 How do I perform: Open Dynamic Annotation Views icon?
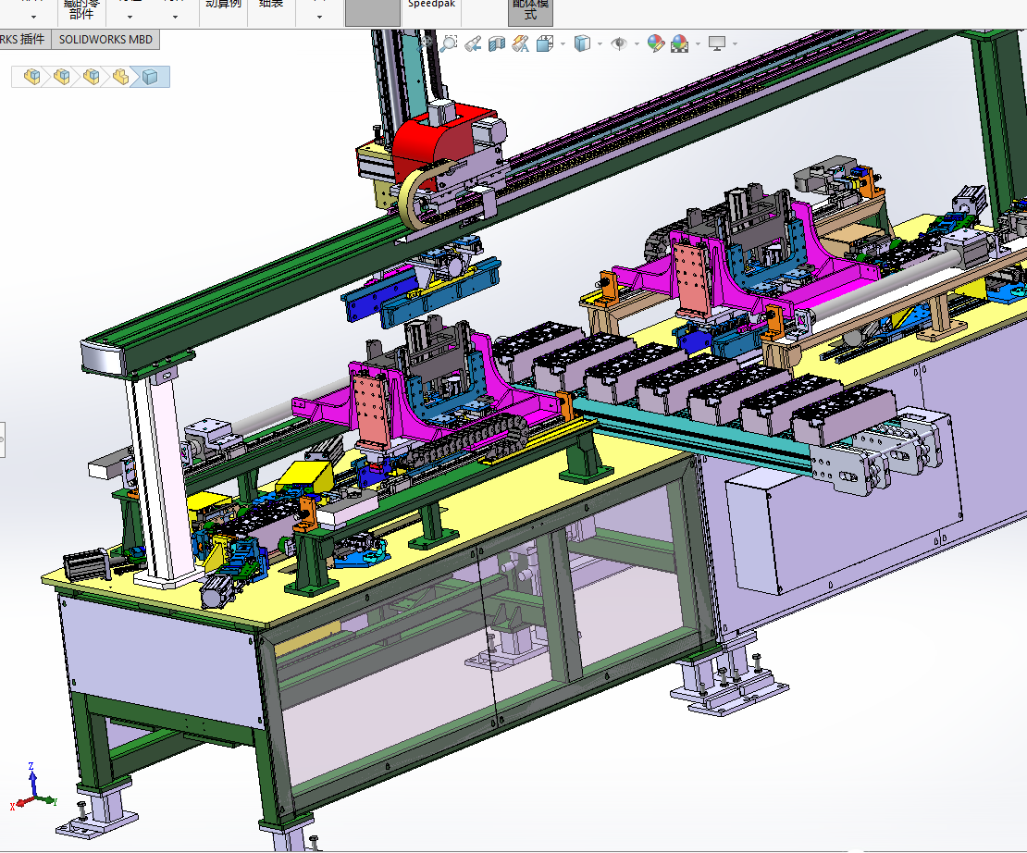[521, 43]
